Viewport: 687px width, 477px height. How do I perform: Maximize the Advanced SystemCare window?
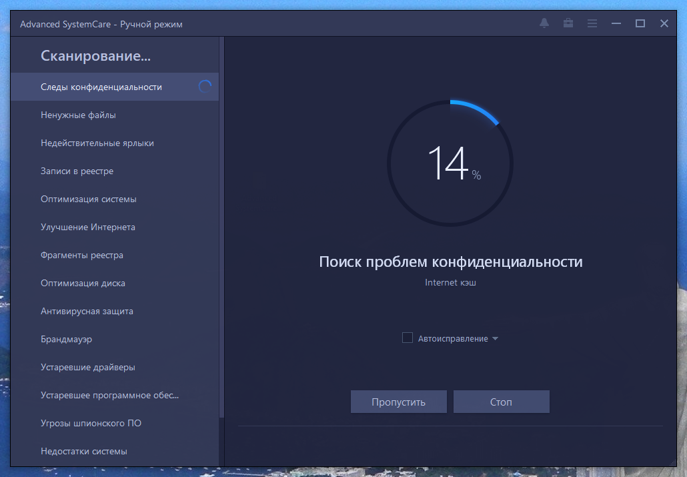640,23
